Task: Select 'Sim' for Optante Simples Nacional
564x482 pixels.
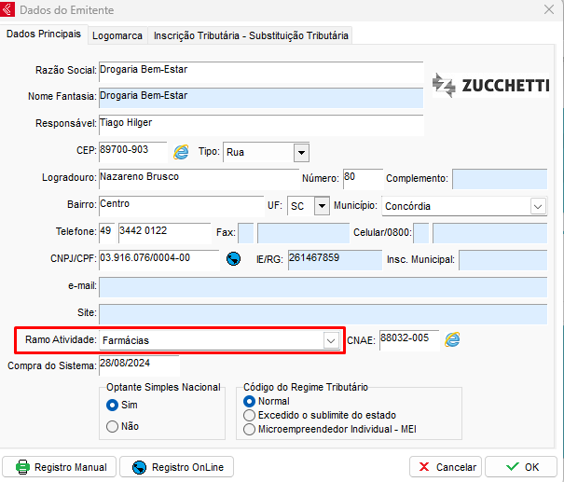Action: (113, 406)
